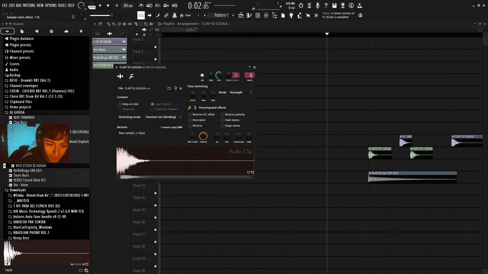Click the tempo 84.000 field
Screen dimensions: 488x274
pos(128,6)
